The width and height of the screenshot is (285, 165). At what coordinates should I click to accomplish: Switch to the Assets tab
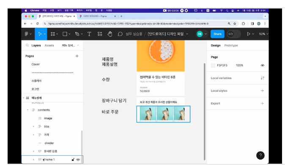pyautogui.click(x=49, y=45)
